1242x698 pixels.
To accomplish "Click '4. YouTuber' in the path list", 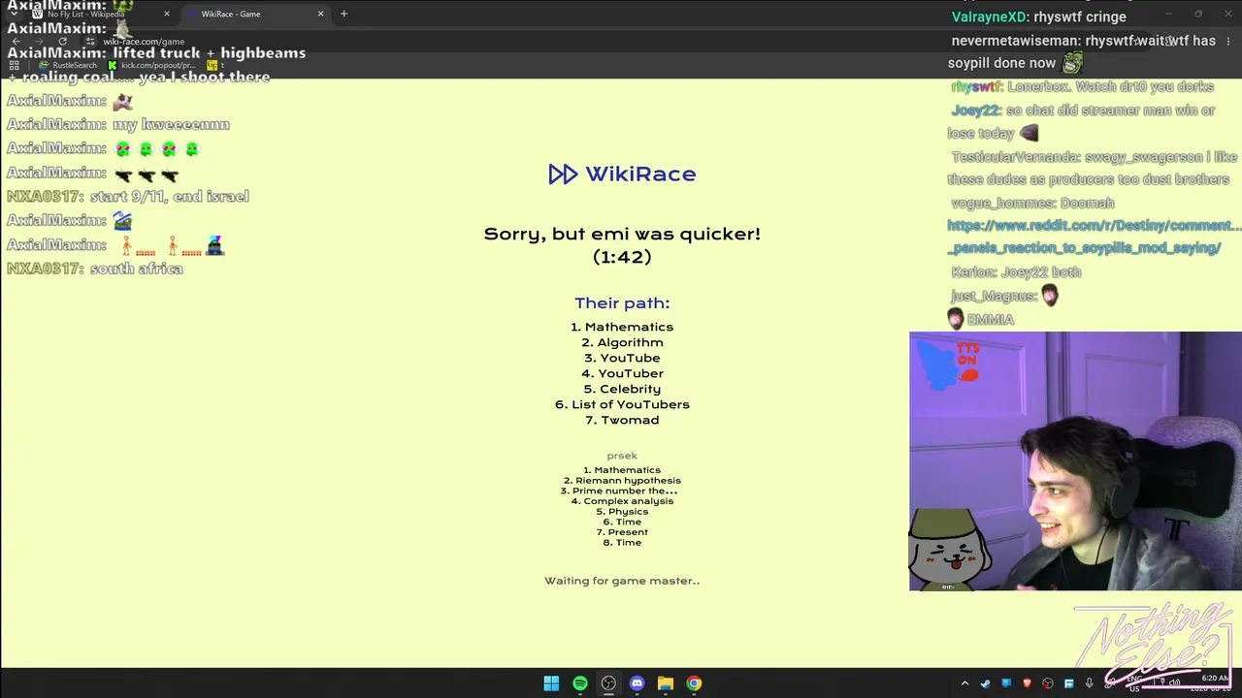I will pyautogui.click(x=622, y=373).
